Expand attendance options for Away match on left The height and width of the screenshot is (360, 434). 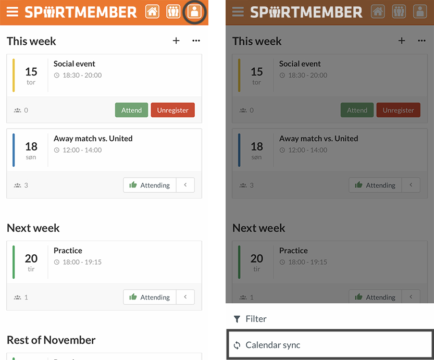pyautogui.click(x=185, y=185)
